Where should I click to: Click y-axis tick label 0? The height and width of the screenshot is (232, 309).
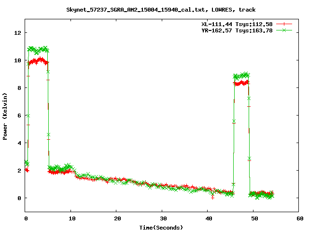[19, 198]
